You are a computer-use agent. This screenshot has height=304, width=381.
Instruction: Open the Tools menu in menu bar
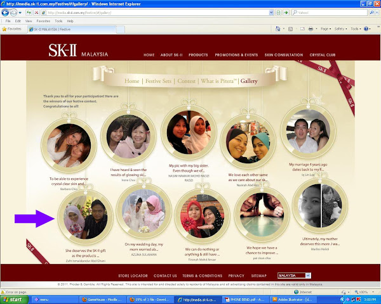pos(58,21)
